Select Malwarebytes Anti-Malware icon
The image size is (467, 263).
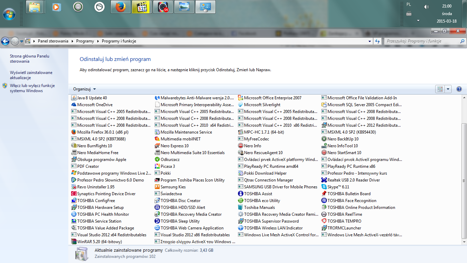[157, 98]
